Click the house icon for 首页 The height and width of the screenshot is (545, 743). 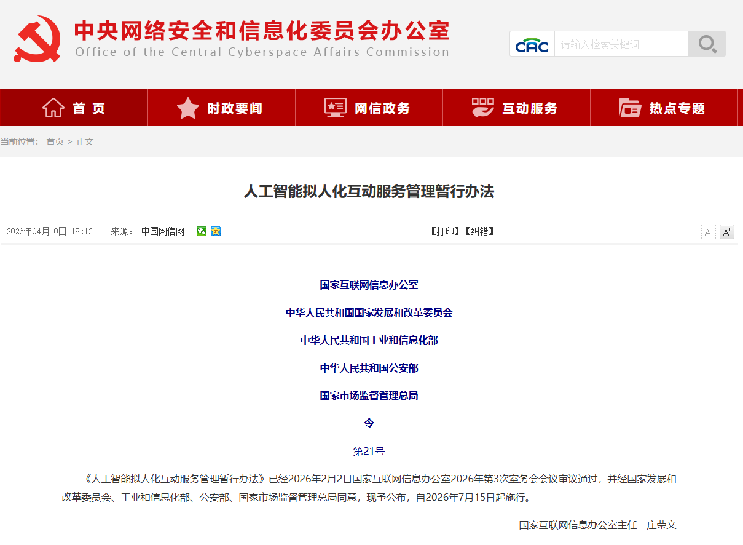[x=53, y=108]
